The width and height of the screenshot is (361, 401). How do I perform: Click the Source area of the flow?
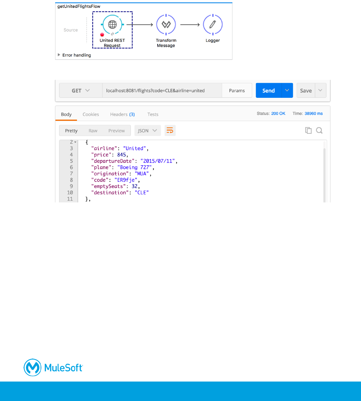[x=71, y=30]
